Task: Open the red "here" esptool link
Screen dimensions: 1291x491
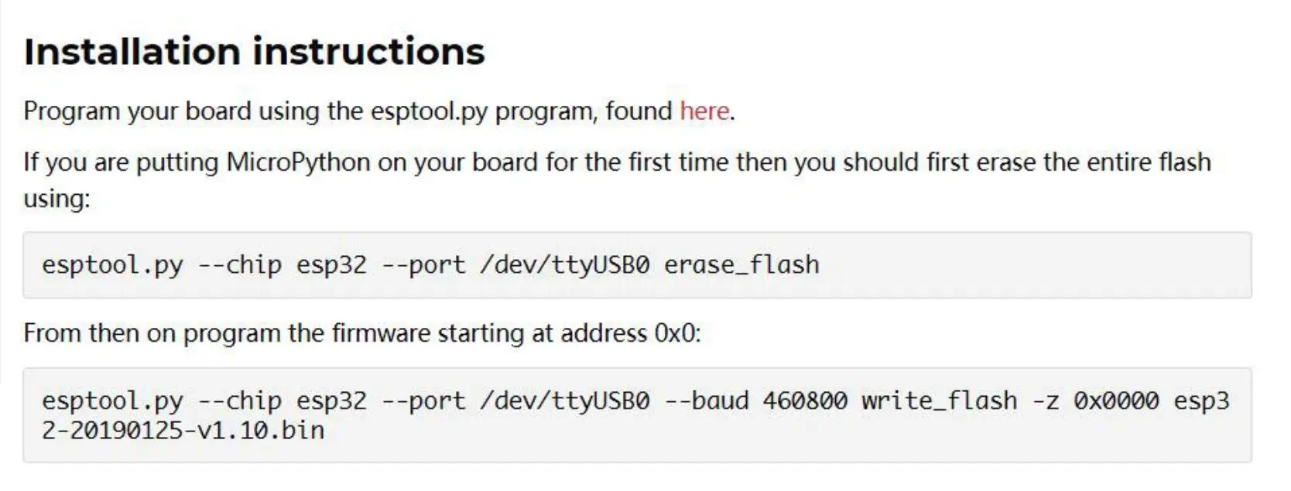Action: click(x=704, y=111)
